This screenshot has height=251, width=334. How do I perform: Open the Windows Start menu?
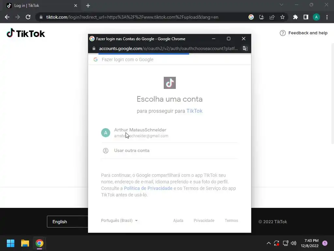click(10, 243)
